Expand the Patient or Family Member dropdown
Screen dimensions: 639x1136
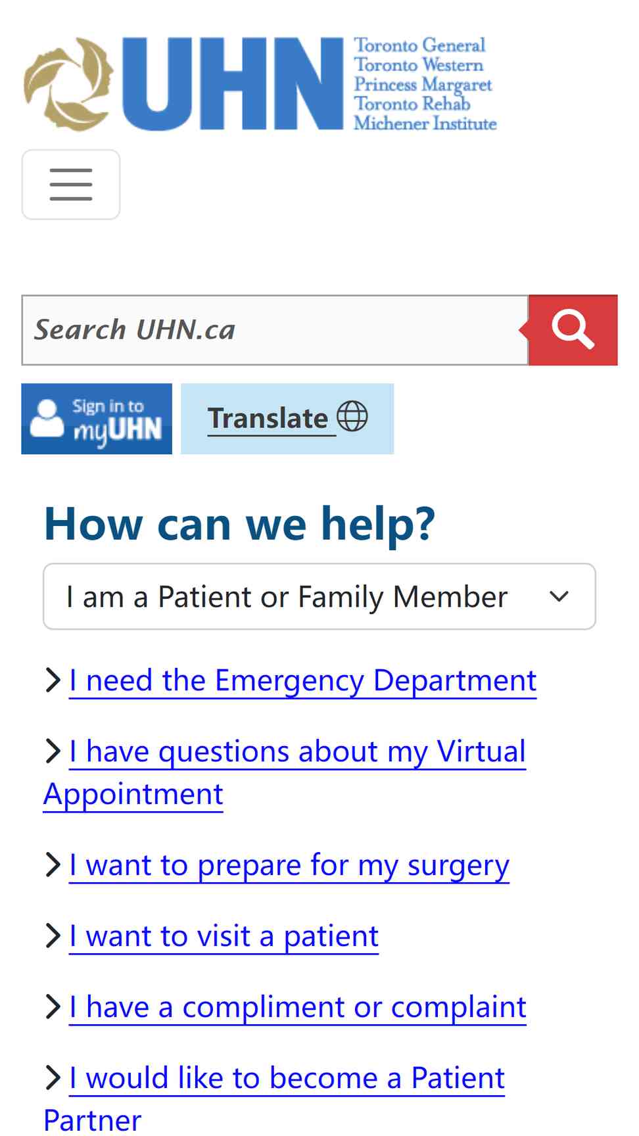[x=319, y=596]
